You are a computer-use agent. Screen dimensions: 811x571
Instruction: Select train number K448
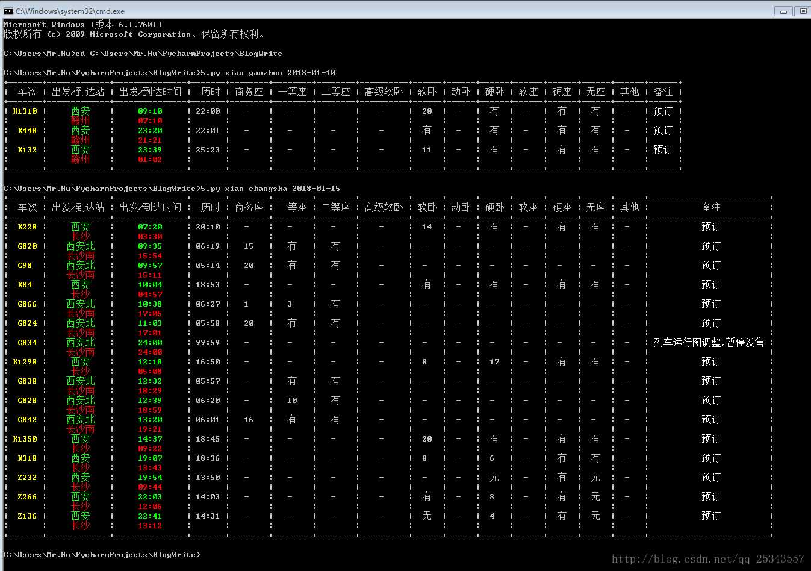[x=27, y=131]
